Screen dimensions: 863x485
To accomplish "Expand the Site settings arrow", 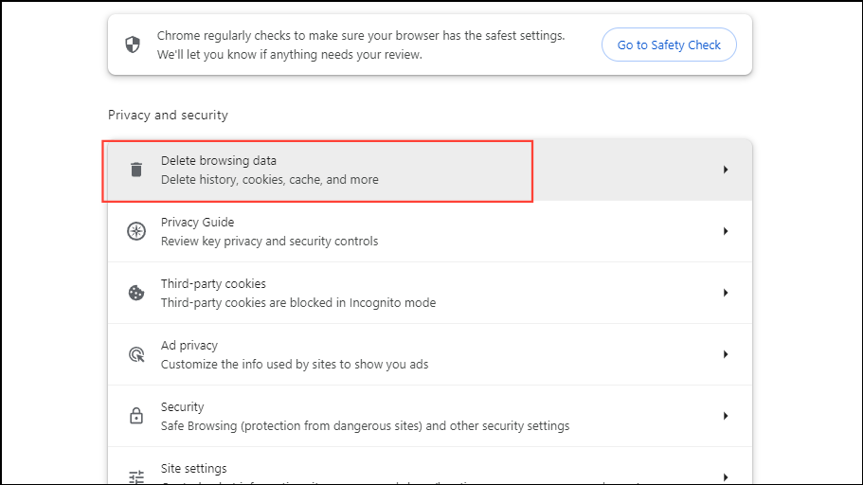I will pyautogui.click(x=726, y=476).
